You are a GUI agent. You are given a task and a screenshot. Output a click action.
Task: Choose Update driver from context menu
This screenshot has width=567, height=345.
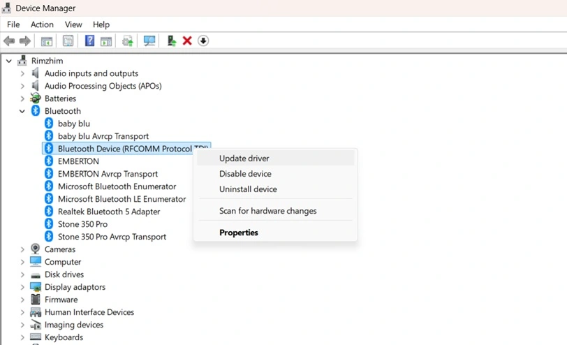(x=276, y=158)
